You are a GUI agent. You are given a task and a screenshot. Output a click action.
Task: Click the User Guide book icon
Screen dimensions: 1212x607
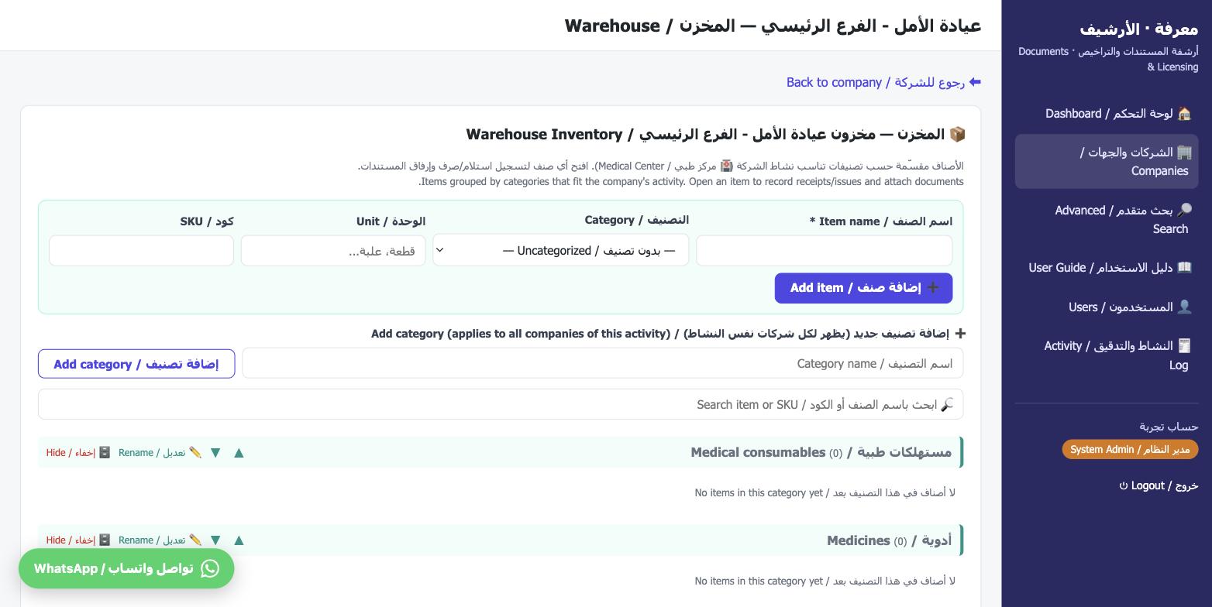(x=1184, y=268)
